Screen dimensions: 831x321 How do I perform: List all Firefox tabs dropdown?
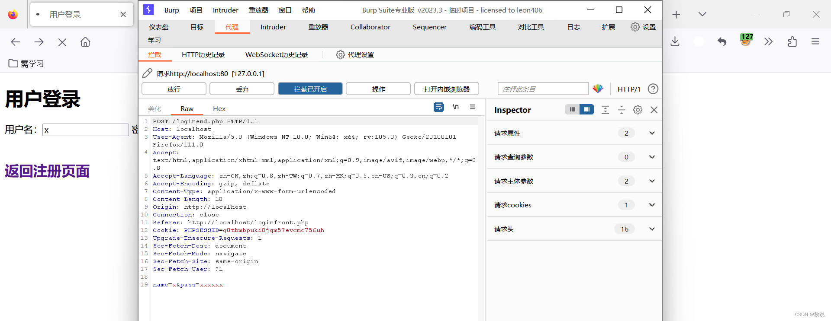pos(702,14)
